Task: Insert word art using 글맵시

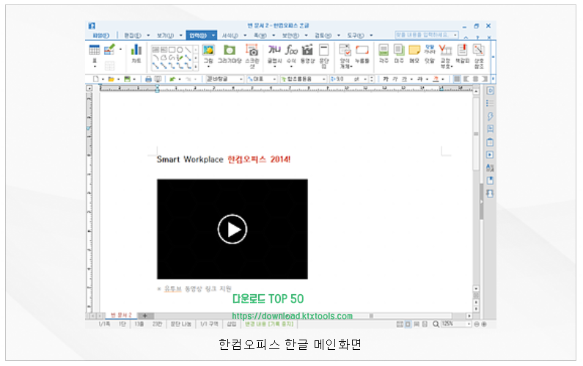Action: tap(275, 54)
